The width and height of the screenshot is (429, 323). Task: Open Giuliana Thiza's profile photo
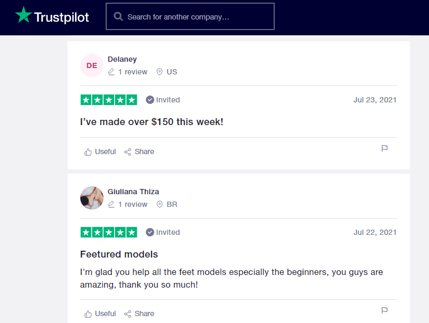[x=92, y=198]
